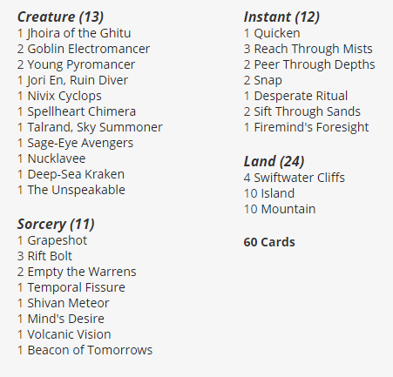Select the Desperate Ritual entry

[301, 96]
